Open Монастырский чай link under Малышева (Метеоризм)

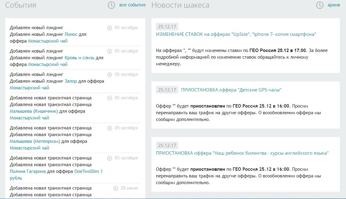click(x=29, y=148)
